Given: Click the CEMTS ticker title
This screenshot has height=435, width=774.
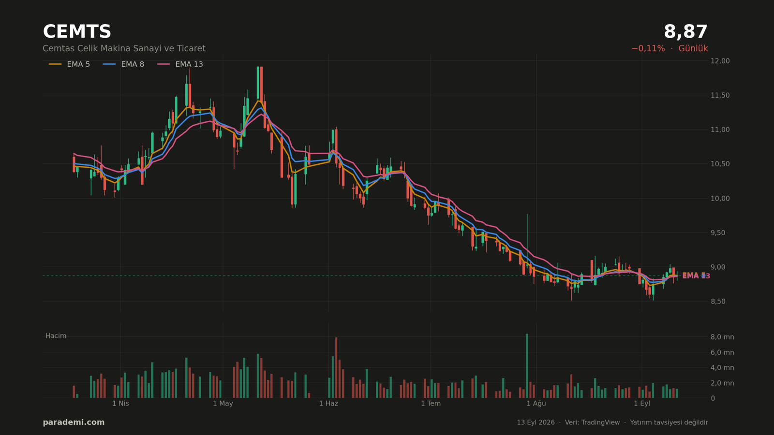Looking at the screenshot, I should coord(77,32).
